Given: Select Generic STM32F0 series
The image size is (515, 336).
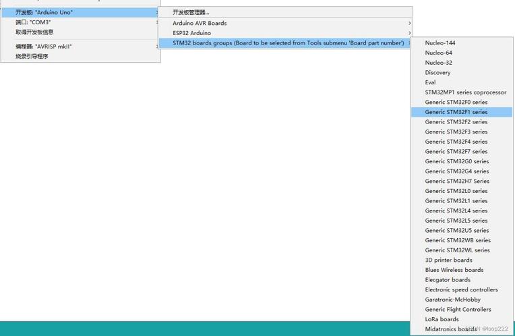Looking at the screenshot, I should coord(462,103).
